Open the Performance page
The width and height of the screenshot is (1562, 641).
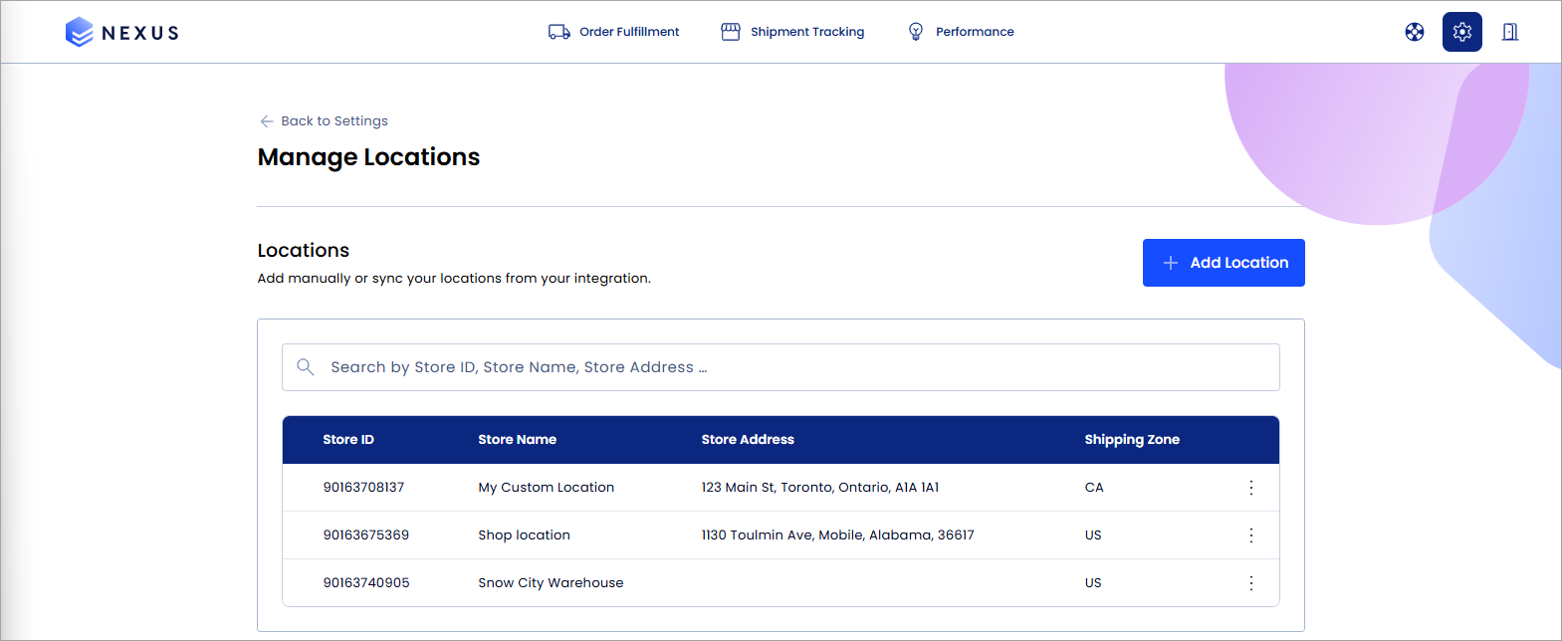tap(975, 32)
